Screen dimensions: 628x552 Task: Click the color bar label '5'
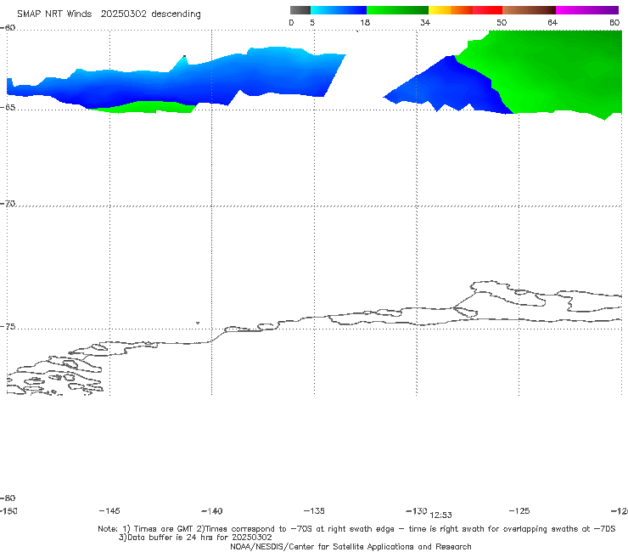click(x=312, y=23)
